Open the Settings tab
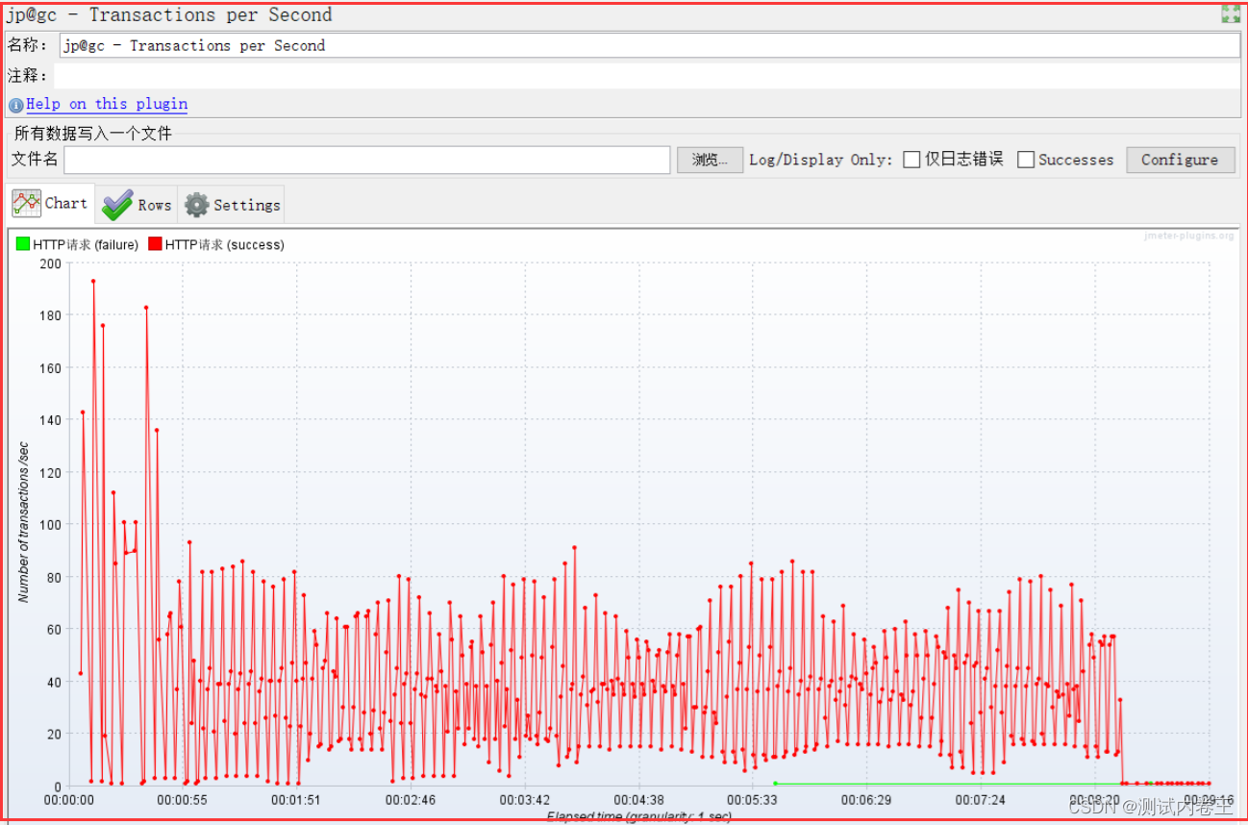 point(232,205)
